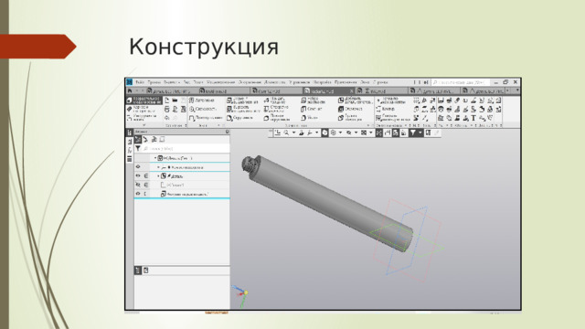
Task: Open the dropdown arrow beside the filter funnel
Action: tap(420, 133)
